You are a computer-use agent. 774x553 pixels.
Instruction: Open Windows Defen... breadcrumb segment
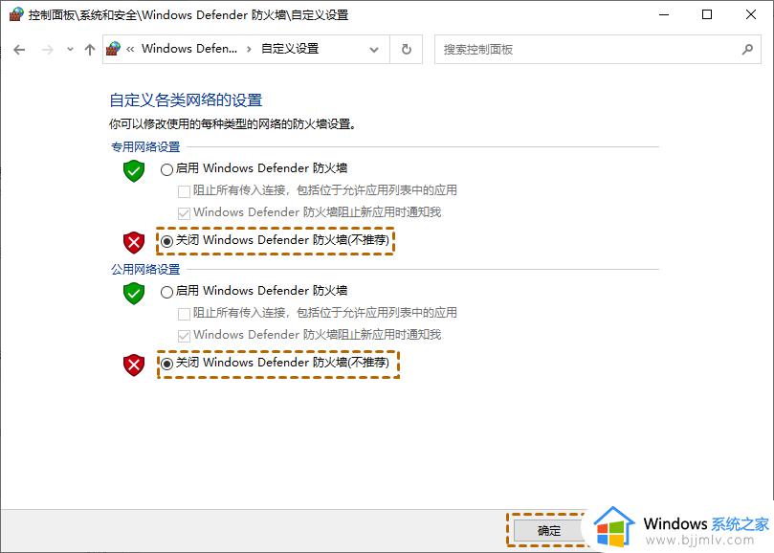(x=189, y=49)
